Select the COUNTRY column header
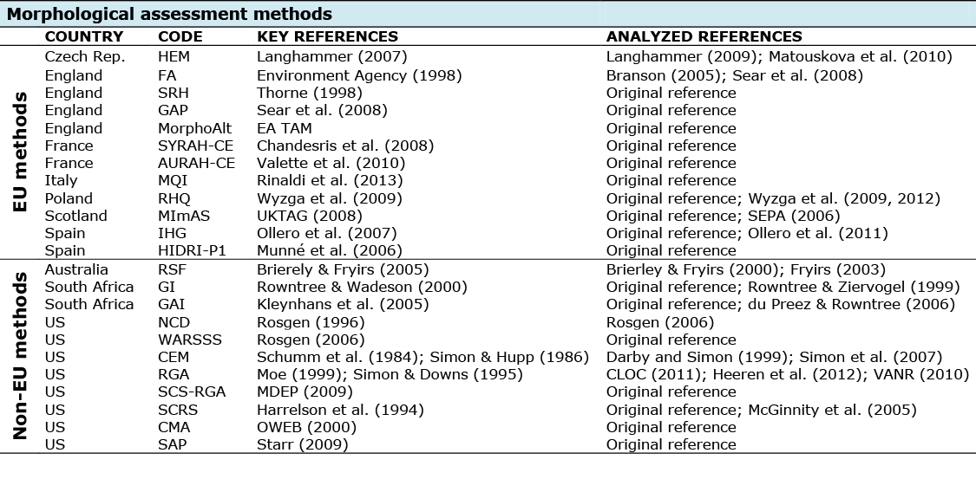 tap(84, 37)
